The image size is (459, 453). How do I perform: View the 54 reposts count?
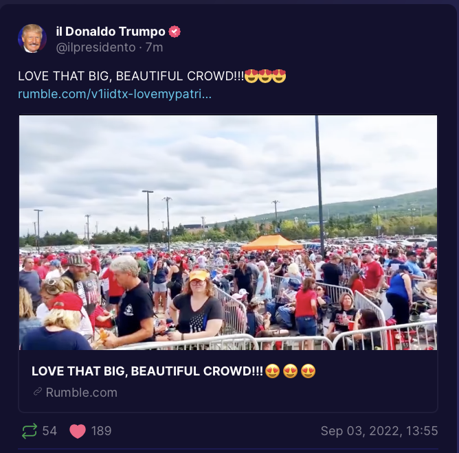(x=49, y=431)
